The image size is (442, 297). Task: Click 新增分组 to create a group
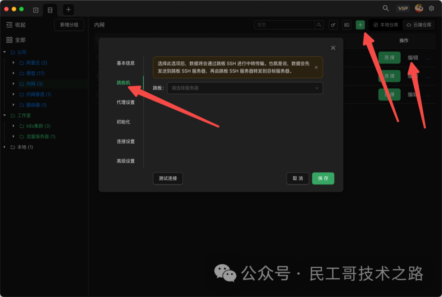tap(69, 25)
